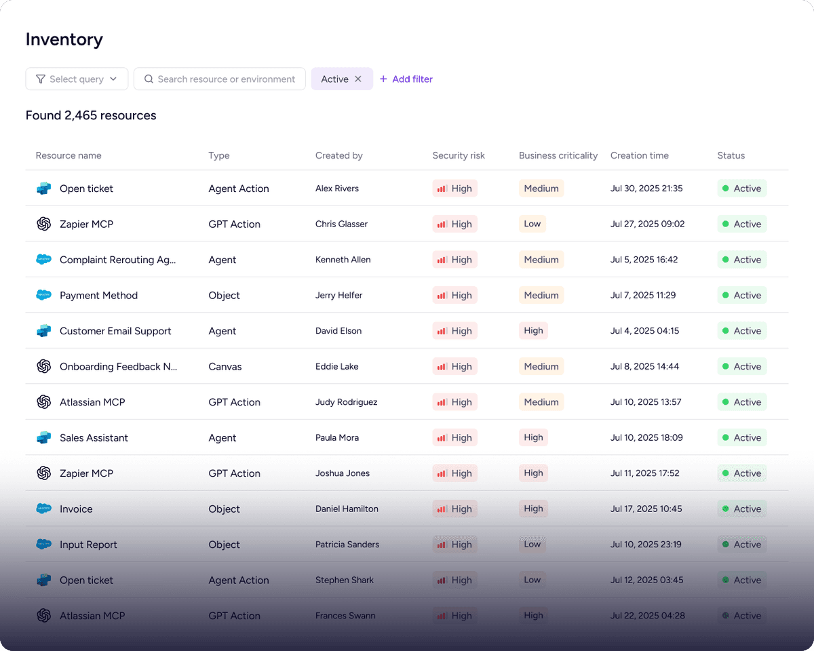Remove the Active filter chip with X

(x=358, y=79)
